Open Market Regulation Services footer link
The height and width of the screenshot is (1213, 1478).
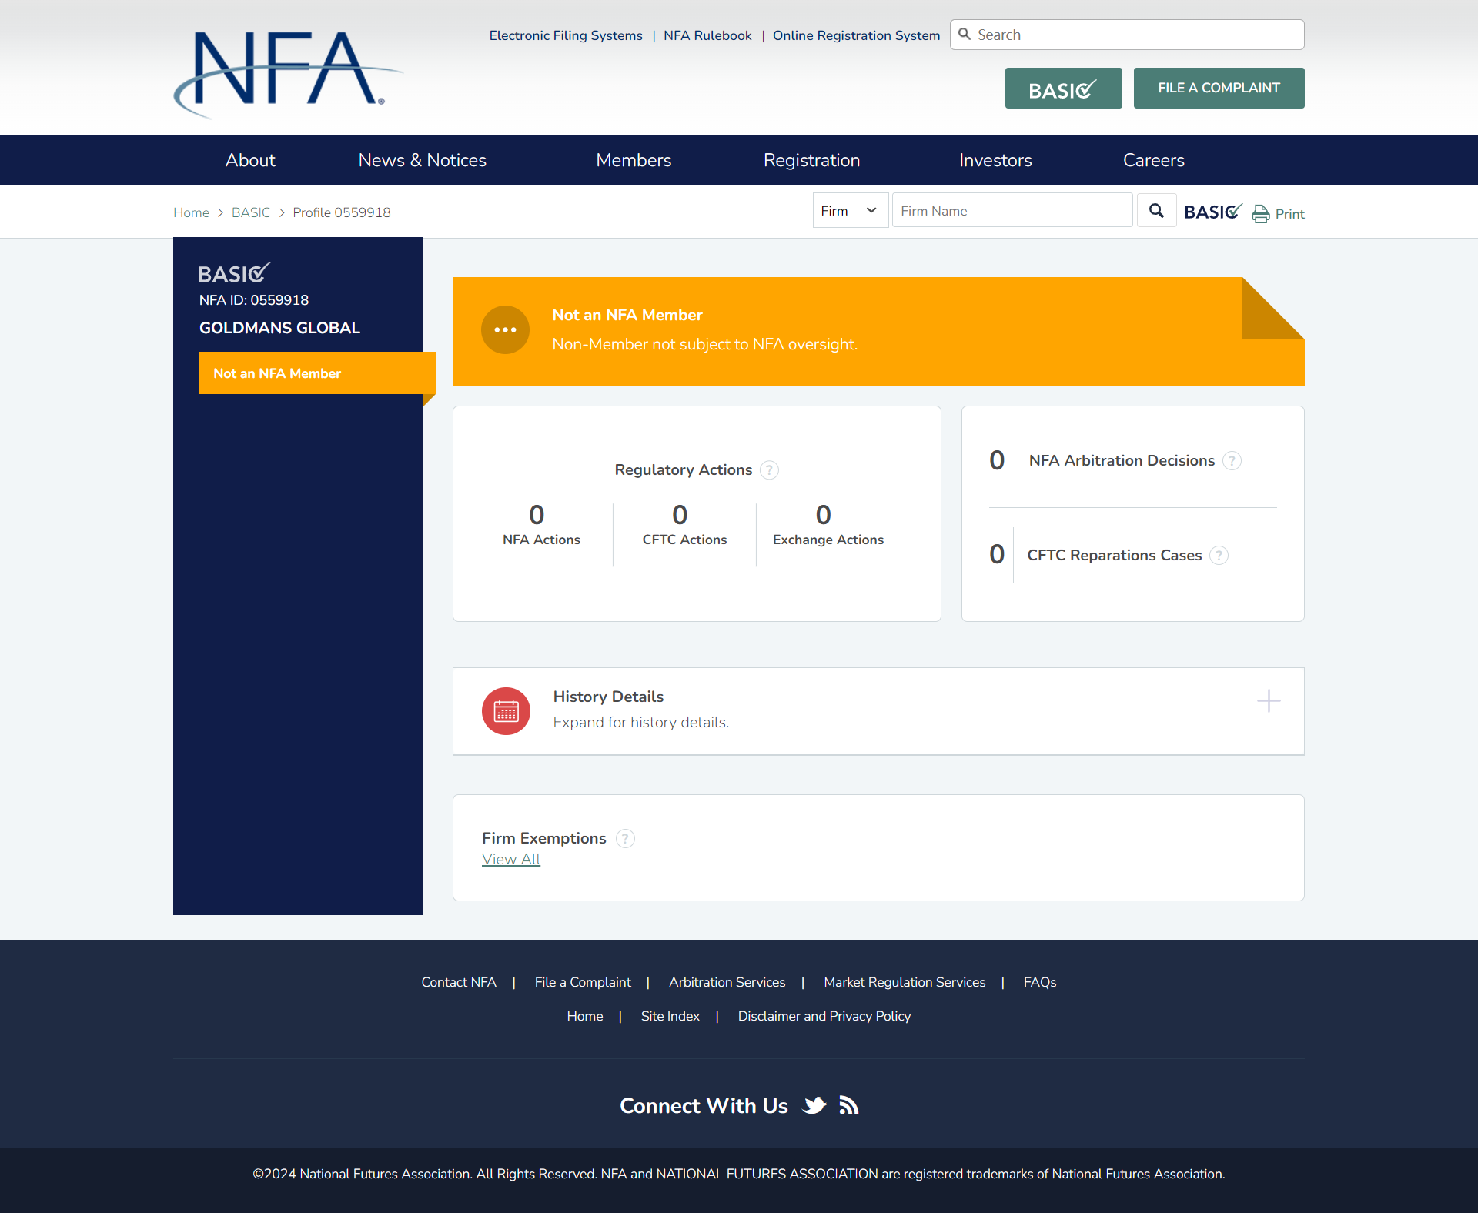905,982
